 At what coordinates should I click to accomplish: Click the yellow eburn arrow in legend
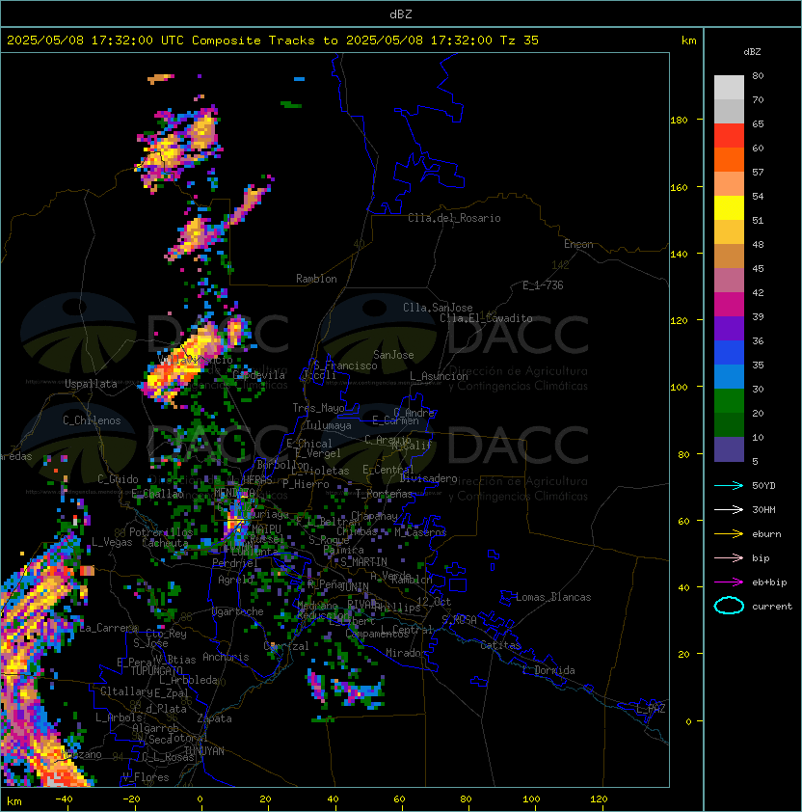point(729,534)
